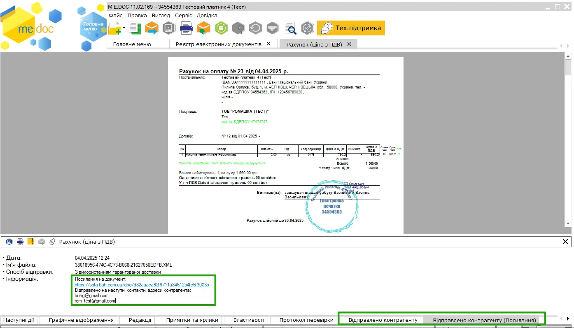Open the Сервіс menu

(183, 15)
